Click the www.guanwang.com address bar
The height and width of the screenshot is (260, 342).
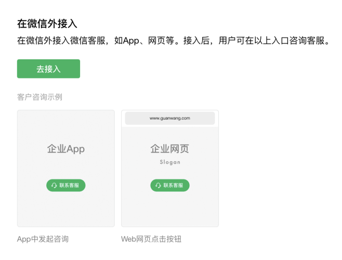[170, 118]
